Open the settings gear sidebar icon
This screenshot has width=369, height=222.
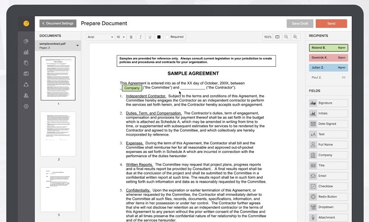[26, 106]
